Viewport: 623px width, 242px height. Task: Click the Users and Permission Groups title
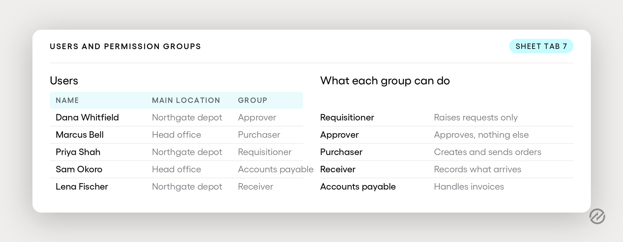coord(125,46)
